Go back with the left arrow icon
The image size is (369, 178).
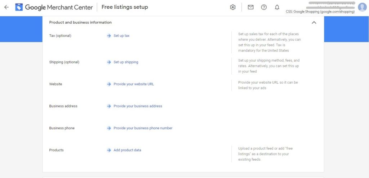6,7
